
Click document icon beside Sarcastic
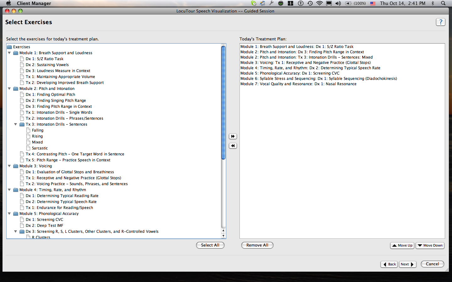pyautogui.click(x=28, y=148)
